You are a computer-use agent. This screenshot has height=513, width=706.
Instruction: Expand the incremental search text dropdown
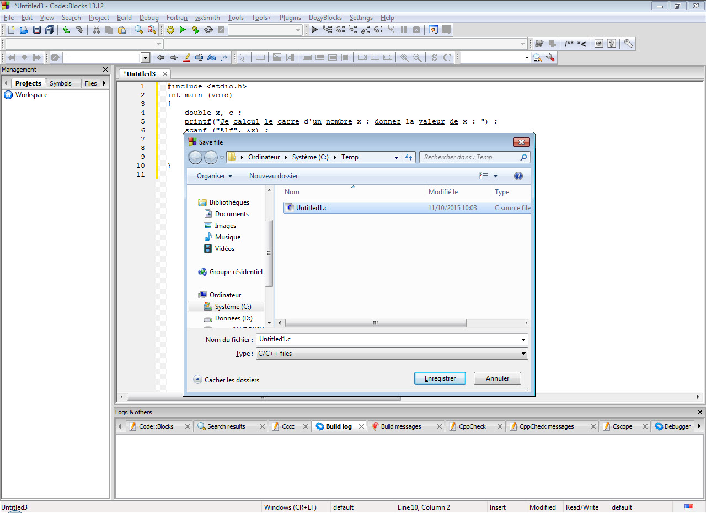click(146, 57)
